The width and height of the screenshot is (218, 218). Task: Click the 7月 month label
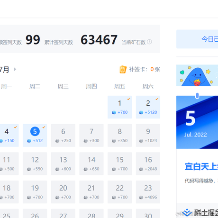click(x=4, y=70)
